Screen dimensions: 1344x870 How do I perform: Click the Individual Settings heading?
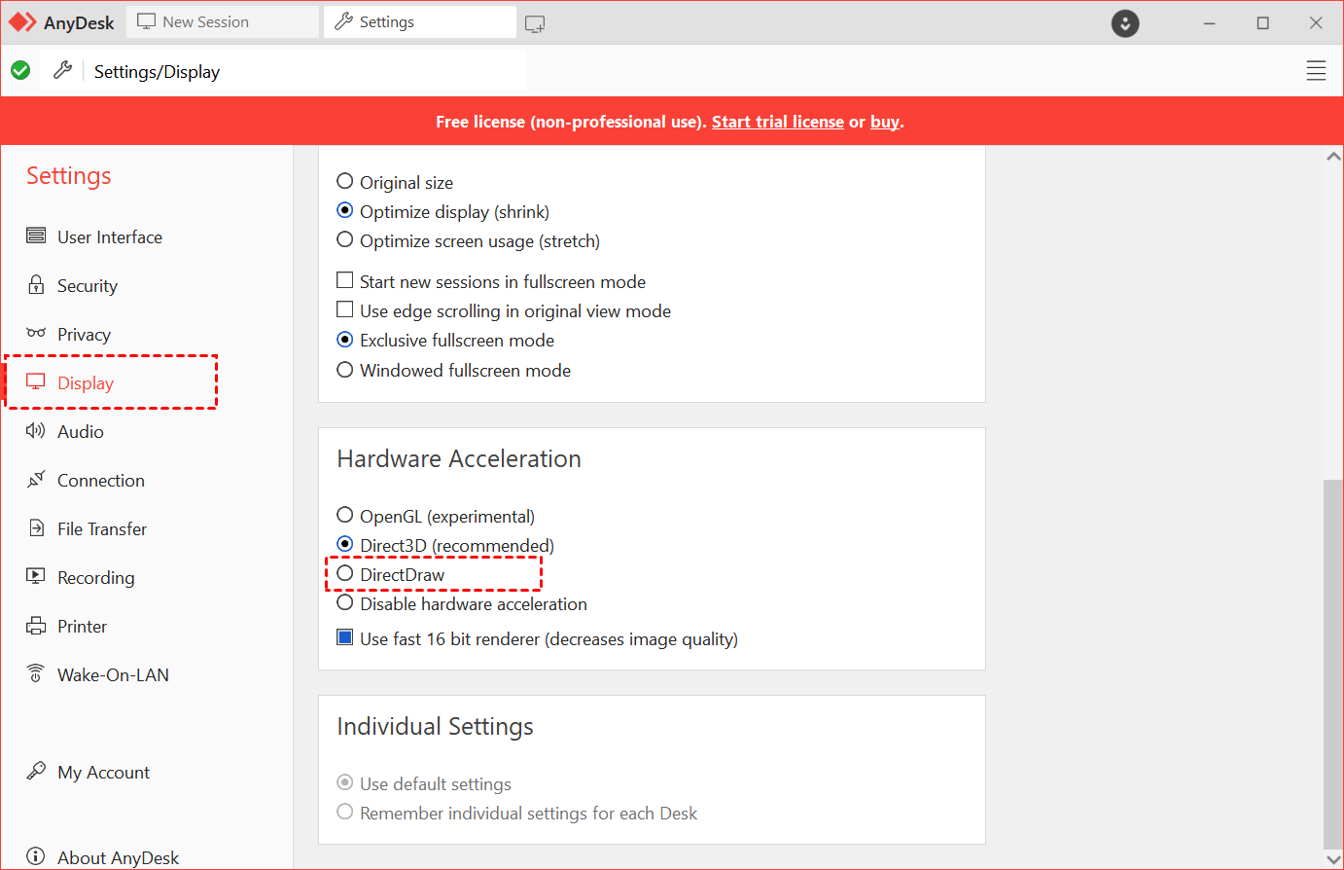tap(435, 726)
